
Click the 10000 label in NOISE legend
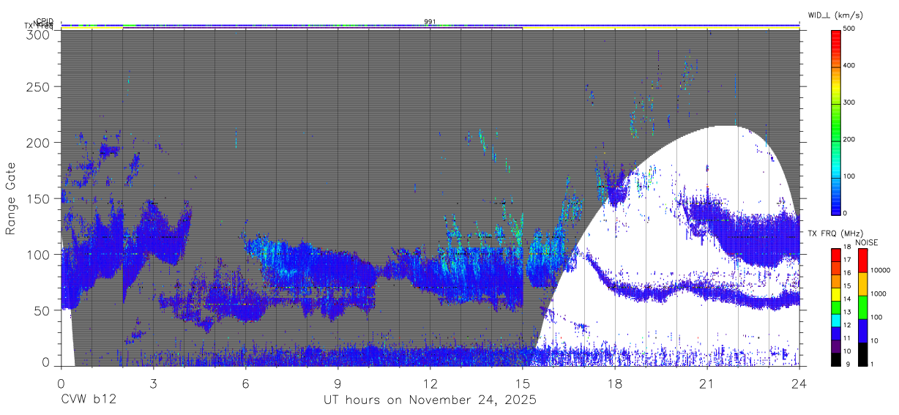(x=879, y=271)
